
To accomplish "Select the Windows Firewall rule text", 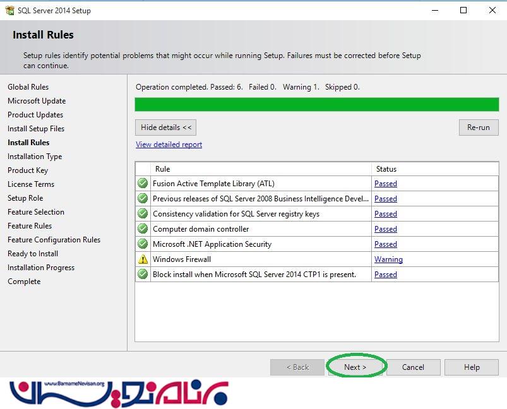I will point(182,259).
